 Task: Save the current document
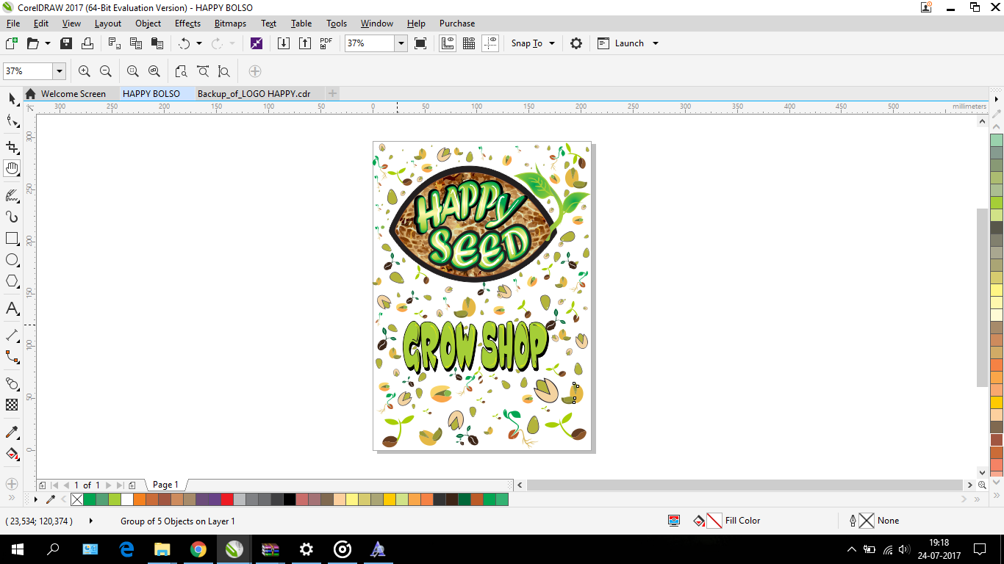pos(66,43)
